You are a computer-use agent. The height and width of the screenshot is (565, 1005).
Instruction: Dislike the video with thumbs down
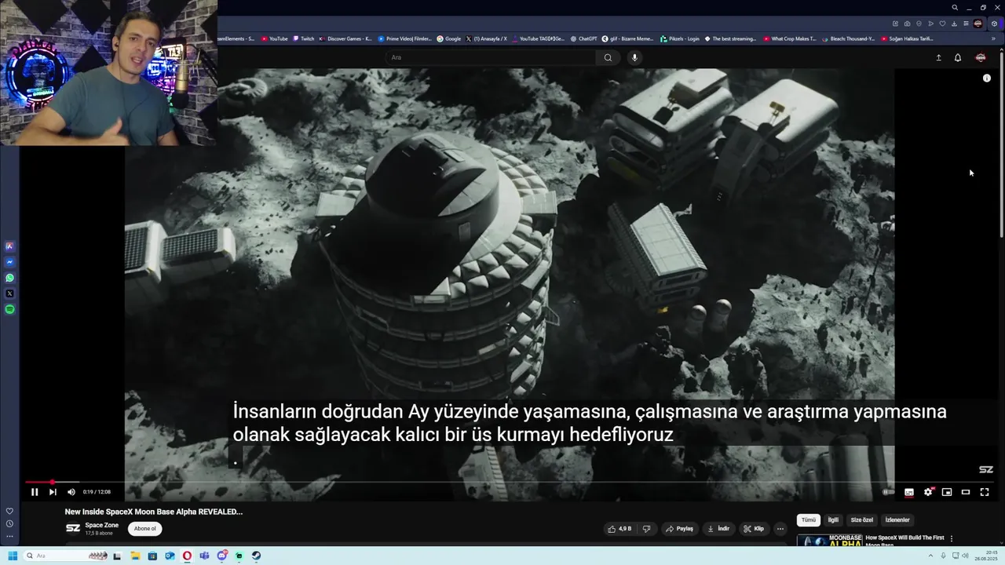646,529
